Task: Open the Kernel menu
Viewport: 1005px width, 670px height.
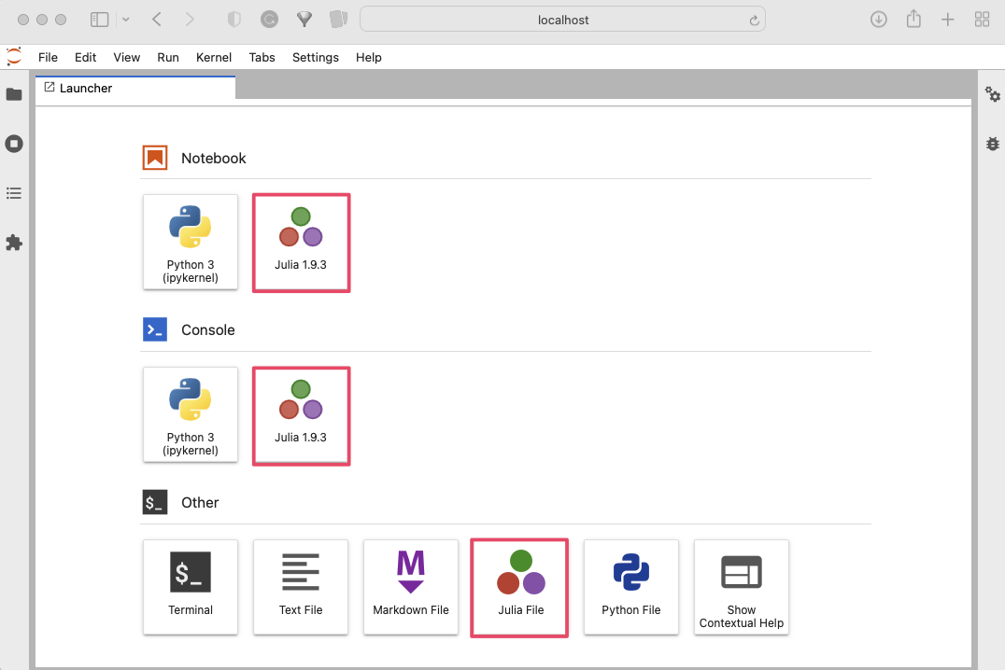Action: click(x=214, y=57)
